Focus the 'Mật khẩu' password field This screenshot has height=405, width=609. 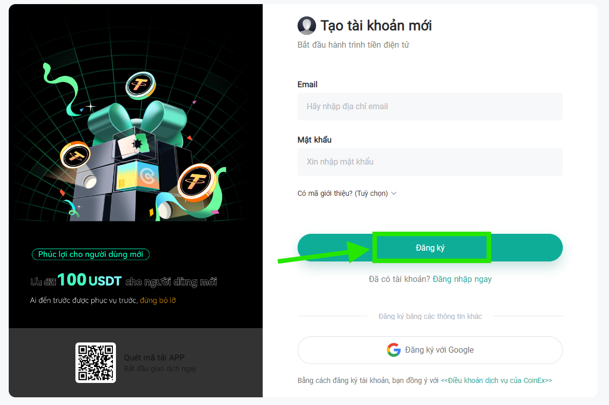click(x=430, y=162)
